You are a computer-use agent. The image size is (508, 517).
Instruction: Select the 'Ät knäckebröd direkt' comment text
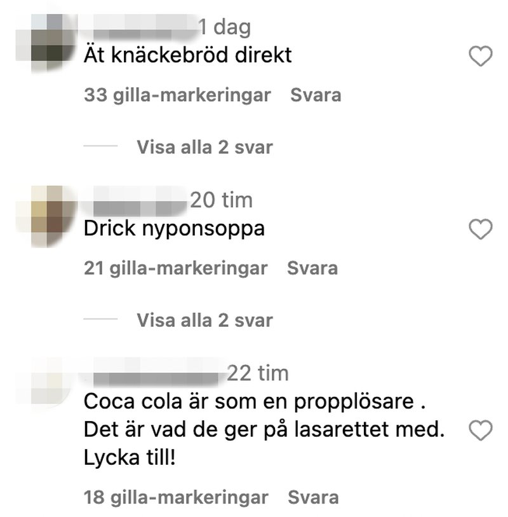point(188,55)
